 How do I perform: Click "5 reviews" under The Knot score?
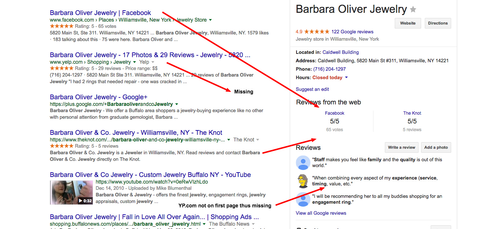412,130
